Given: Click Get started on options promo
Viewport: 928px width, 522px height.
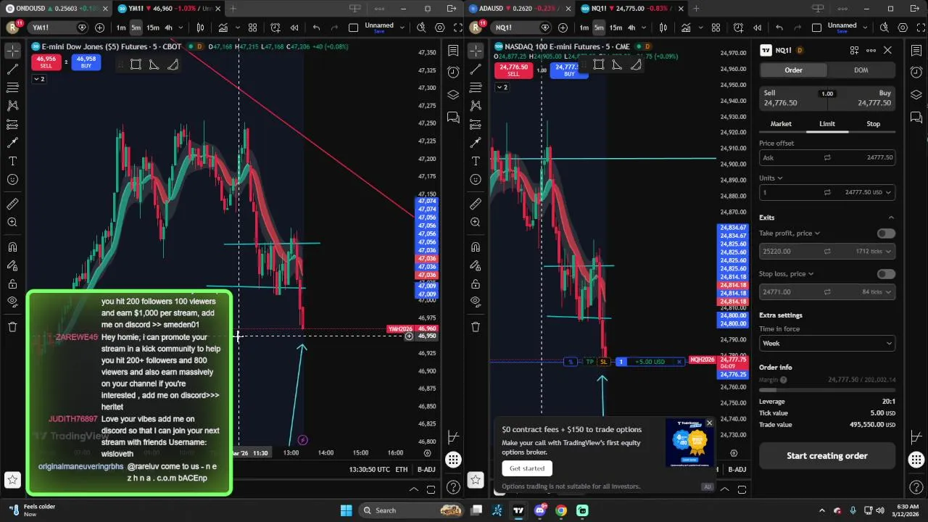Looking at the screenshot, I should (527, 468).
